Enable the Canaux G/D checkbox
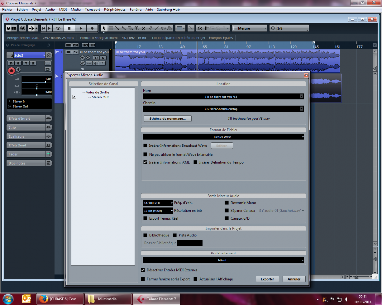 pos(227,218)
